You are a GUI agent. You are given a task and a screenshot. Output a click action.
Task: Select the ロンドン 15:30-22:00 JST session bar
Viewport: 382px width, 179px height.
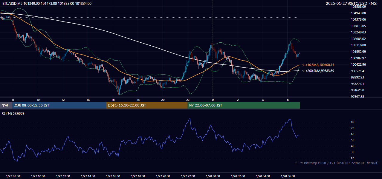click(146, 105)
